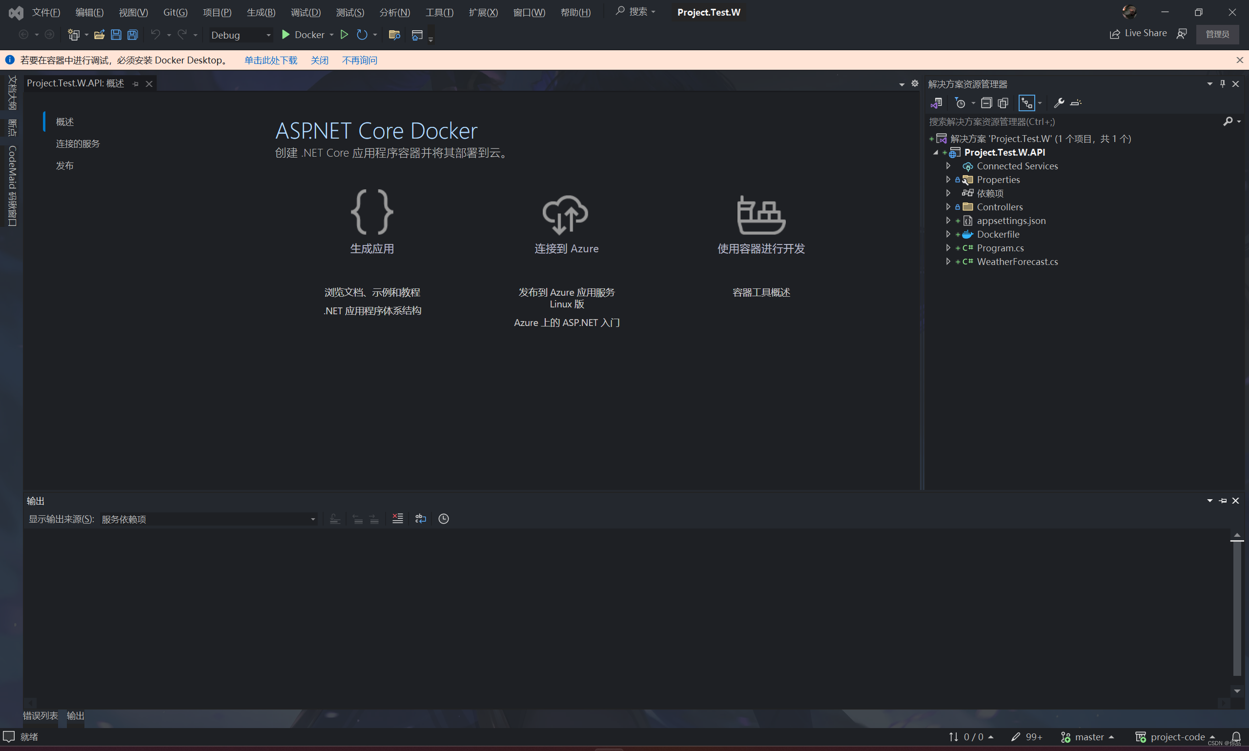Clear all output with the red X list icon
Viewport: 1249px width, 751px height.
point(398,519)
